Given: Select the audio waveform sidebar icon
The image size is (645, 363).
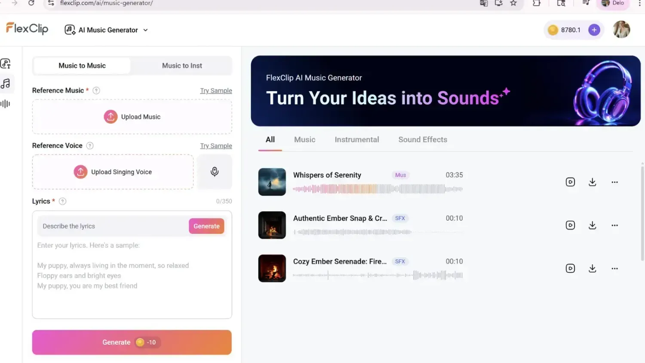Looking at the screenshot, I should click(x=6, y=103).
